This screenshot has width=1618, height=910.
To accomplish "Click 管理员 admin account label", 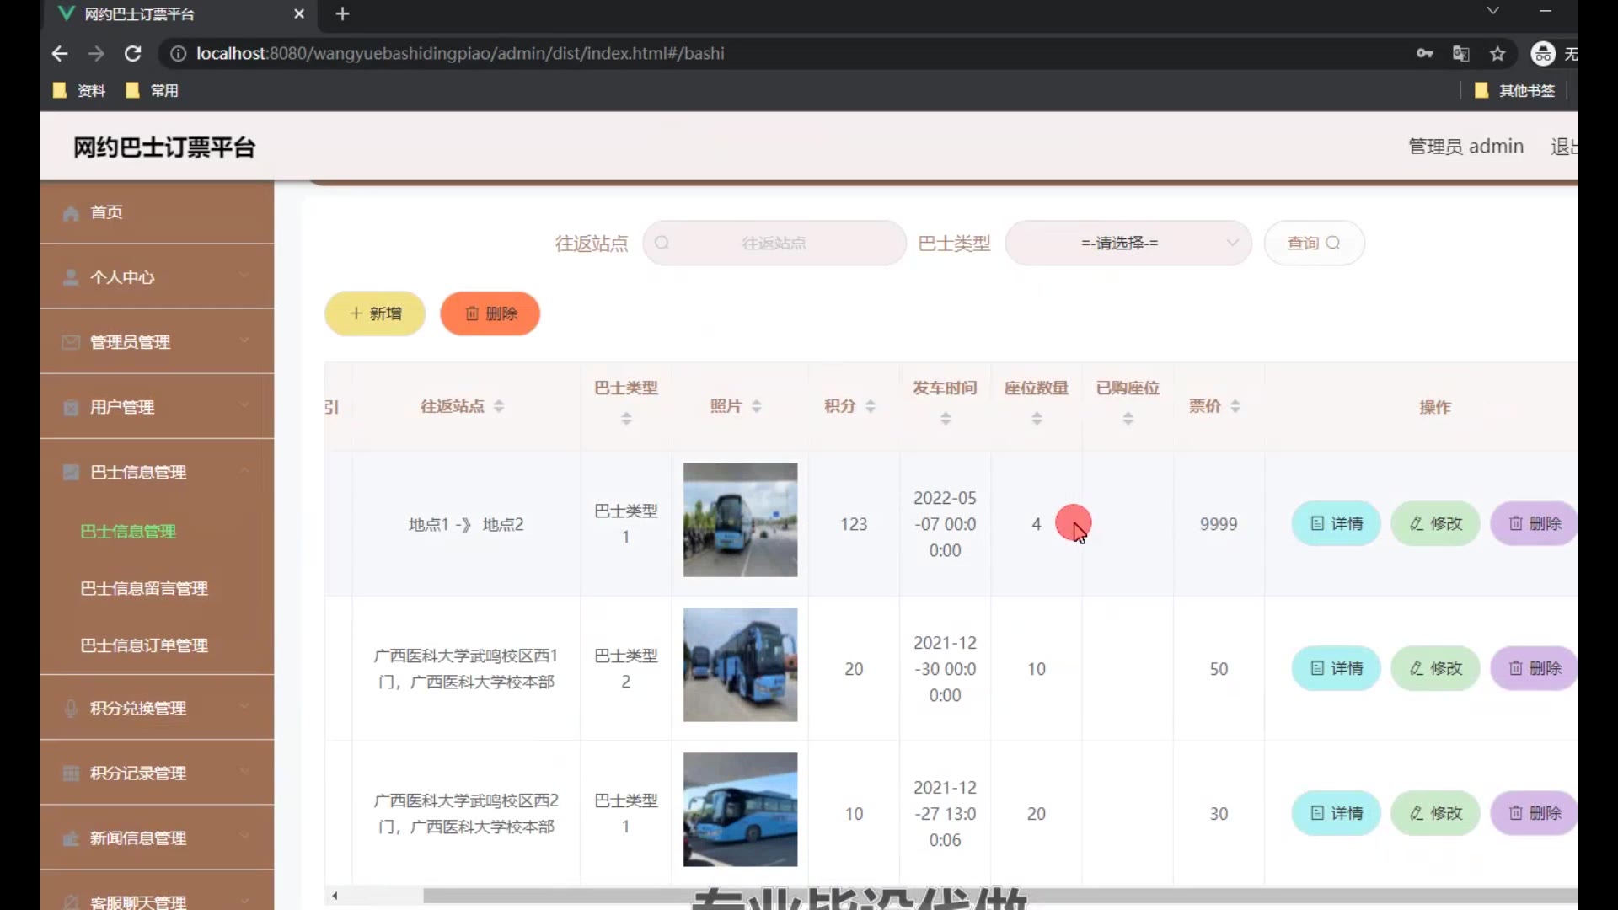I will [x=1465, y=147].
